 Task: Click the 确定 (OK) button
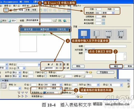coord(116,66)
